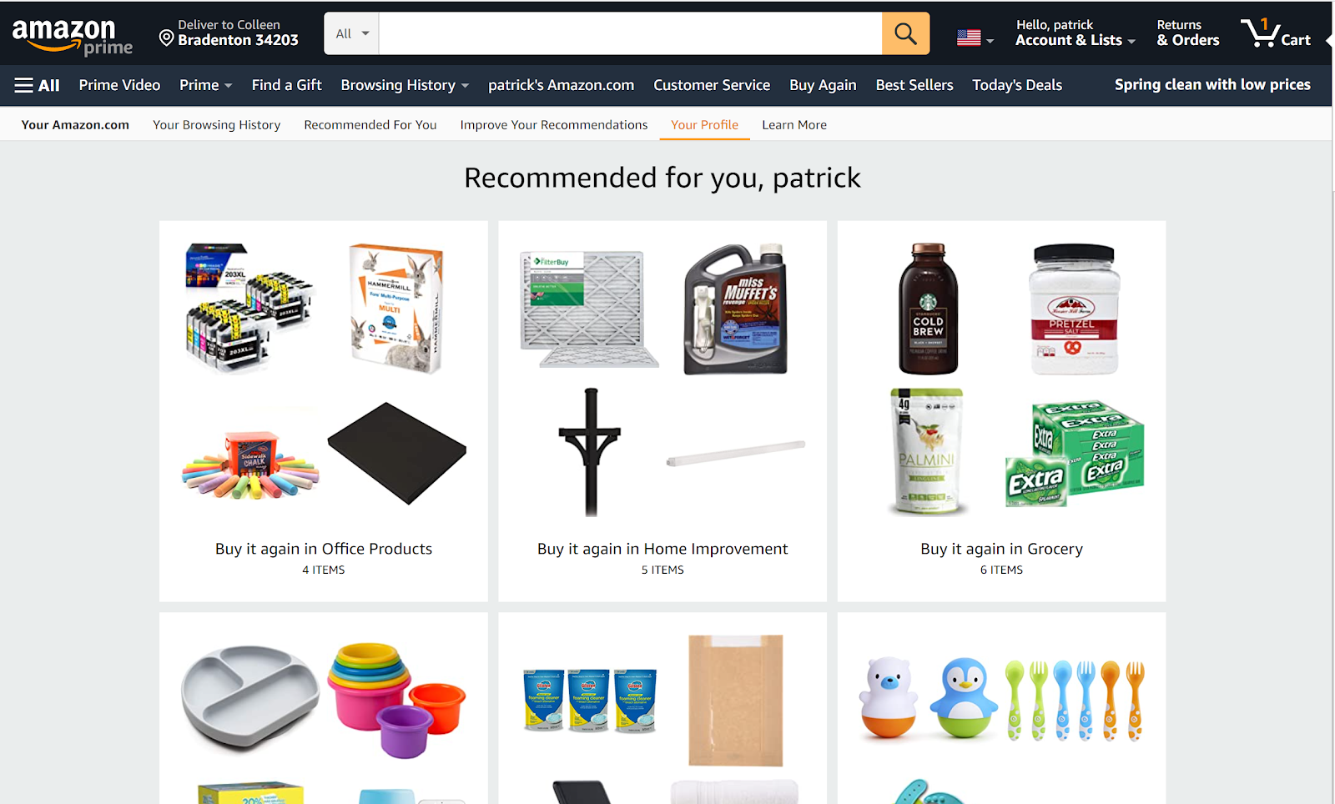
Task: Expand the Browsing History dropdown
Action: click(405, 85)
